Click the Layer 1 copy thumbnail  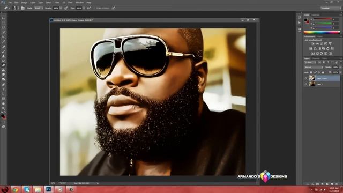click(312, 78)
